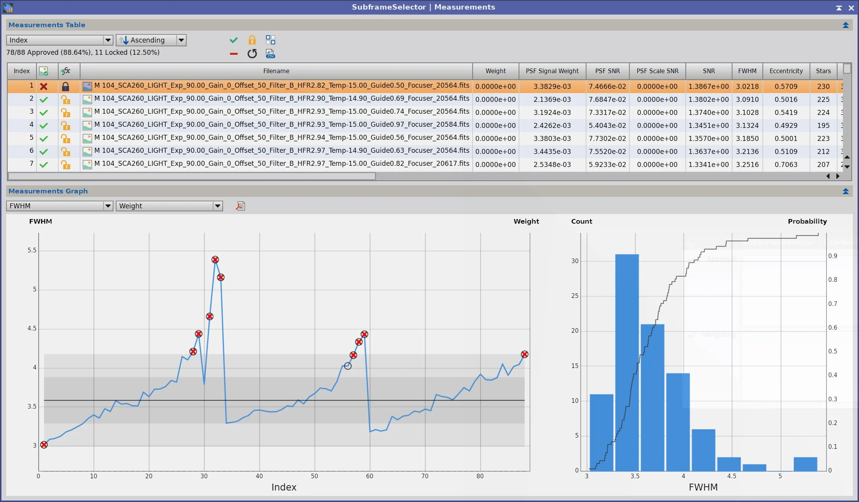
Task: Click the PSF Signal Weight column header
Action: coord(552,71)
